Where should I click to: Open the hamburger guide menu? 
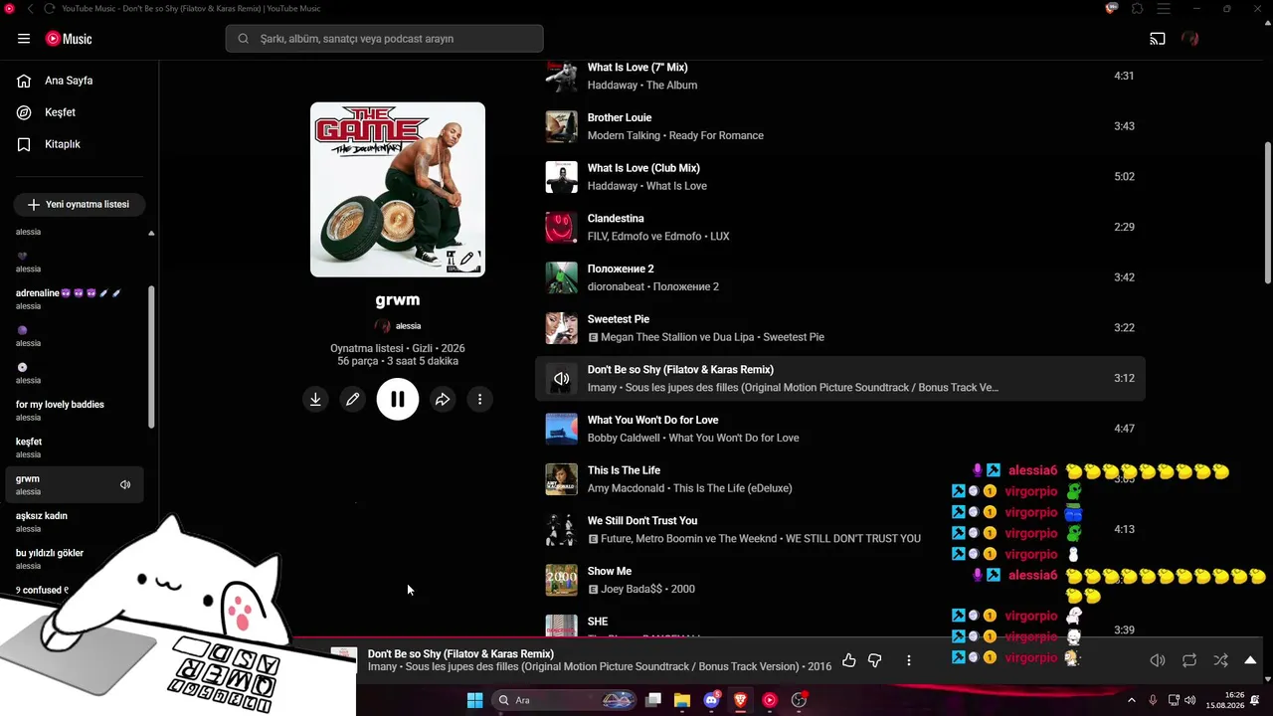click(24, 39)
